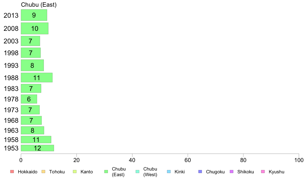Select the 2008 bar labeled 10
306x189 pixels.
(x=35, y=29)
